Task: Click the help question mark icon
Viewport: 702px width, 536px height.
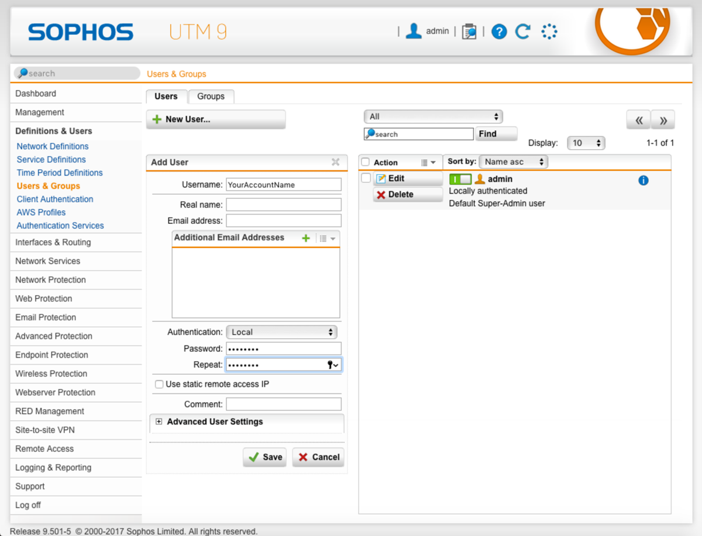Action: point(499,32)
